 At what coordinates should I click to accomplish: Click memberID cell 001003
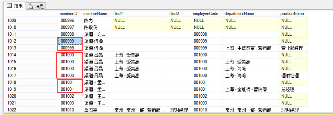pos(70,103)
